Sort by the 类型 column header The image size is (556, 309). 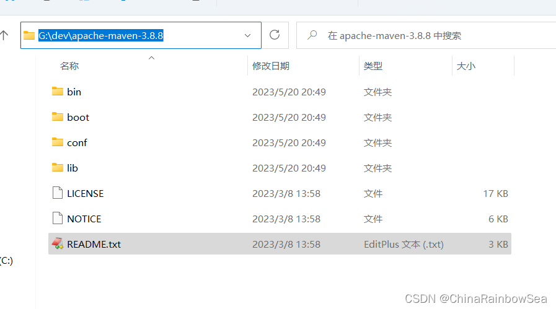coord(373,66)
